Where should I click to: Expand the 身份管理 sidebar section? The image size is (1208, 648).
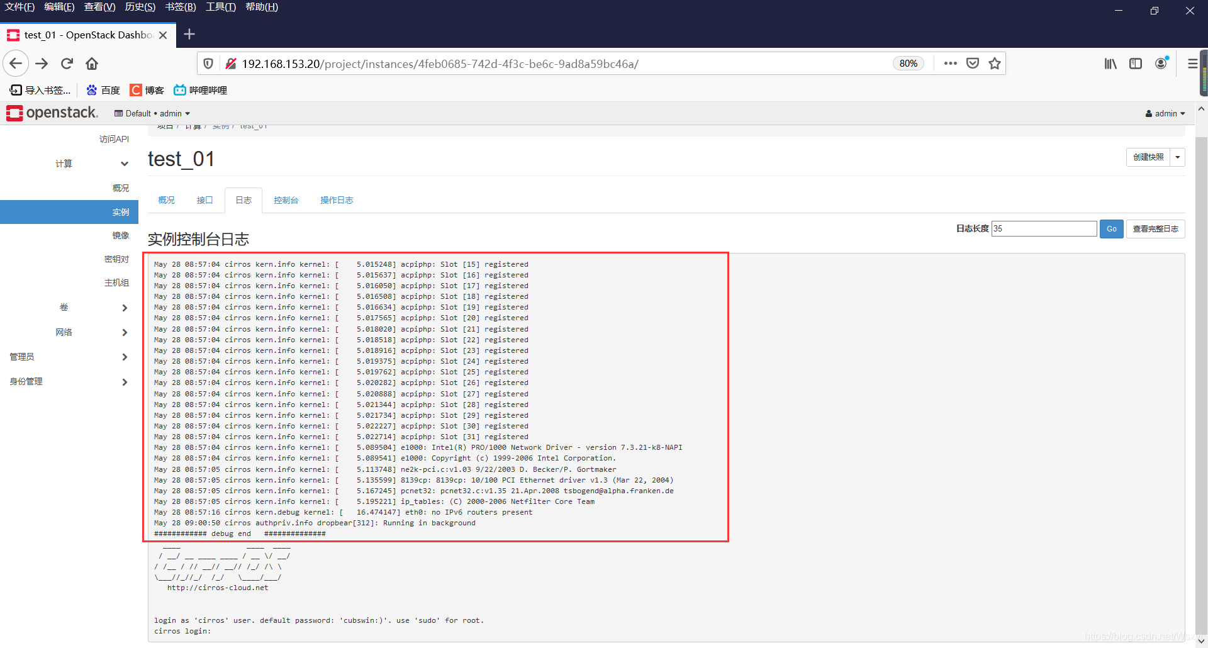[x=69, y=381]
